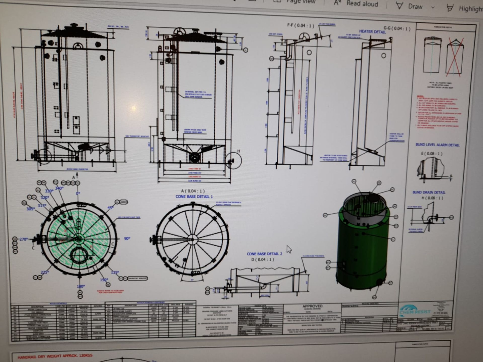The width and height of the screenshot is (483, 362).
Task: Select the Highlight tool
Action: coord(465,9)
